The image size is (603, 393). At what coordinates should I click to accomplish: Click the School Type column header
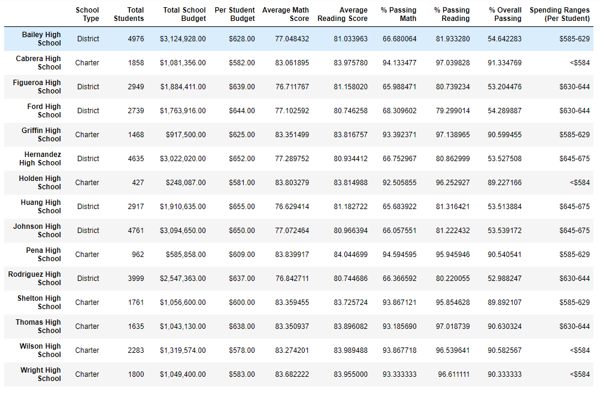(x=87, y=14)
